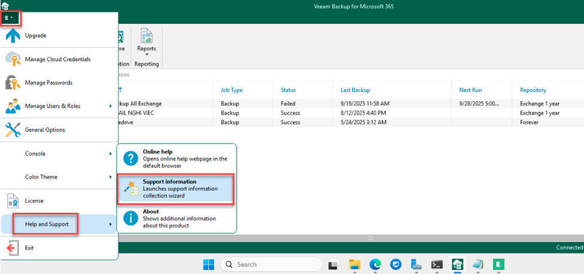Click the Upgrade arrow icon
584x274 pixels.
[x=13, y=36]
